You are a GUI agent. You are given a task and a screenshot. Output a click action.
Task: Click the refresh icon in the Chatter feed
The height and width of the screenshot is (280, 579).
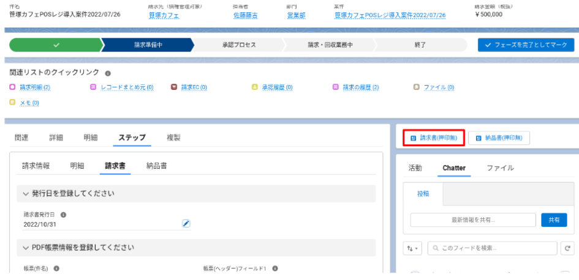point(567,248)
